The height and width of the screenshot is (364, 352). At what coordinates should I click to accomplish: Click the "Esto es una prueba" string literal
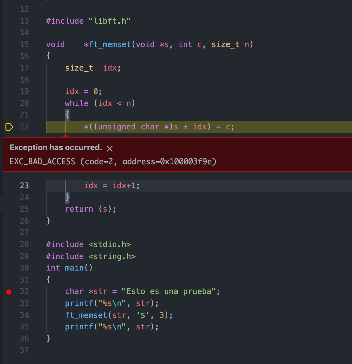[x=169, y=291]
